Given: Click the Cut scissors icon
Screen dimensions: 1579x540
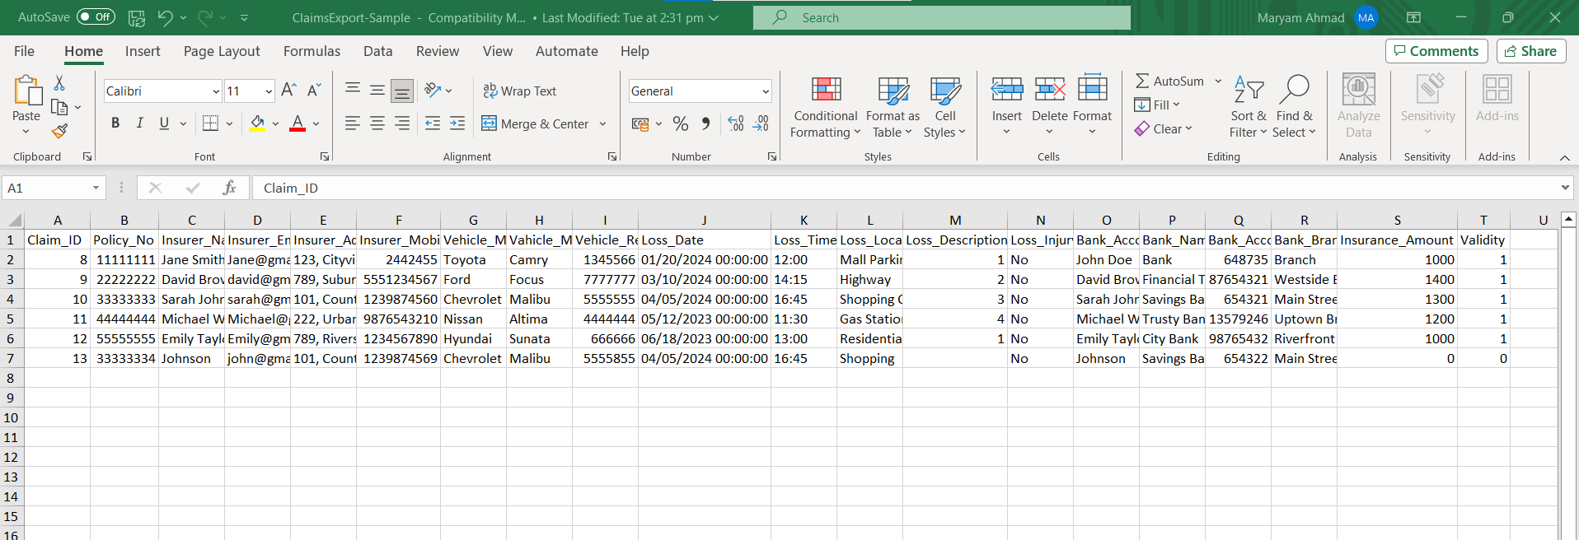Looking at the screenshot, I should (59, 83).
